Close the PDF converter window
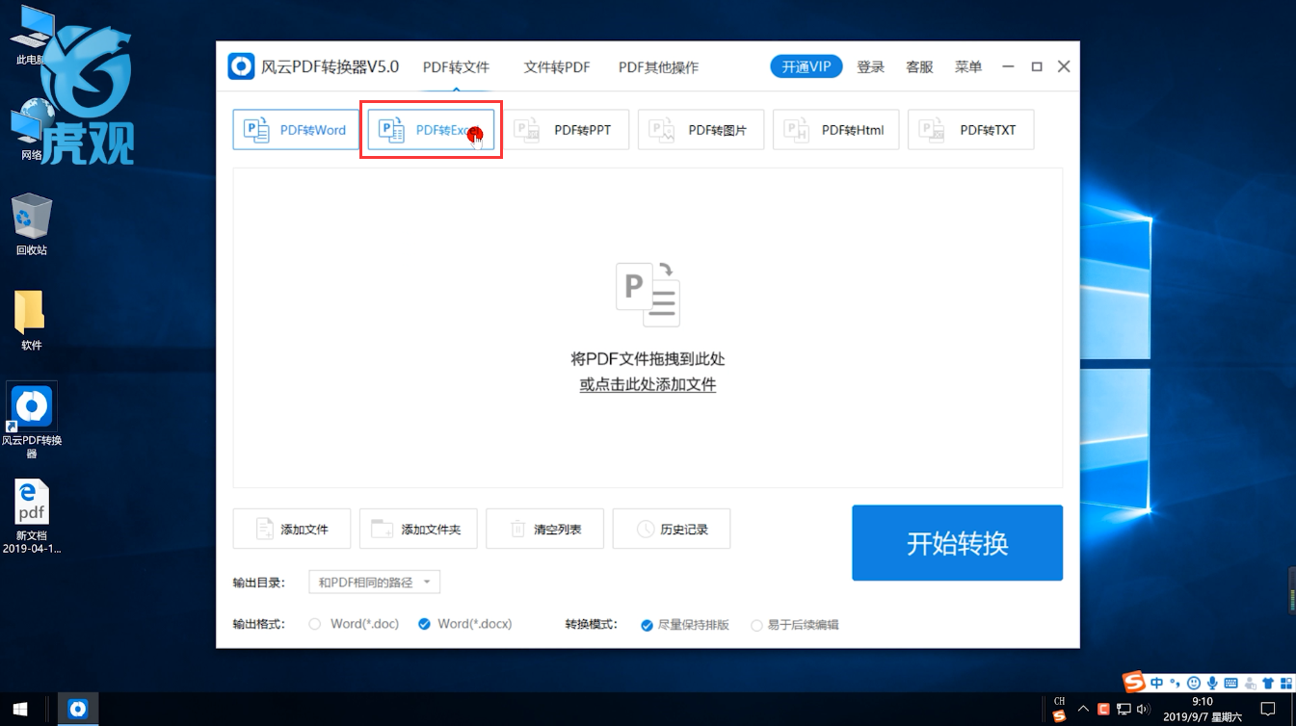1296x726 pixels. click(1064, 66)
